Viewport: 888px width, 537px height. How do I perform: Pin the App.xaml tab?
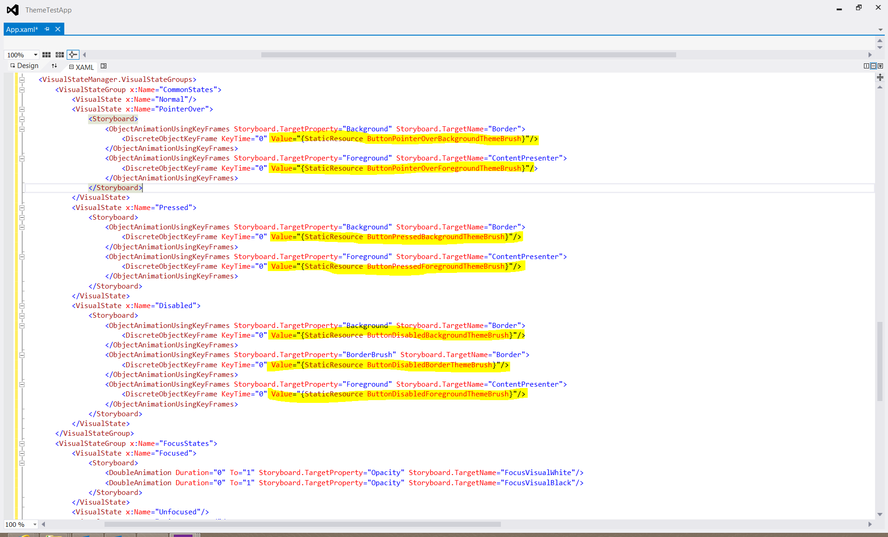click(47, 29)
